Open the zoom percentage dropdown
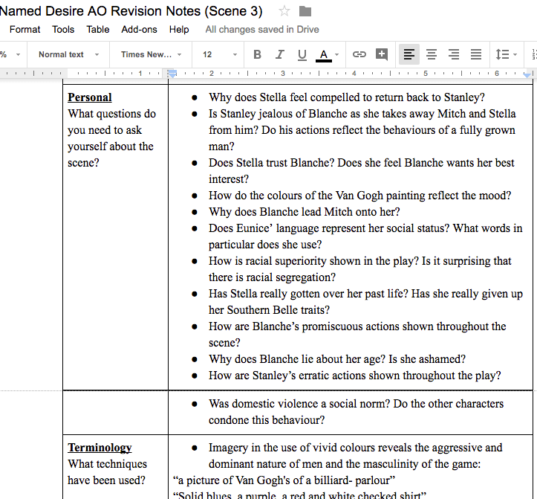 10,54
